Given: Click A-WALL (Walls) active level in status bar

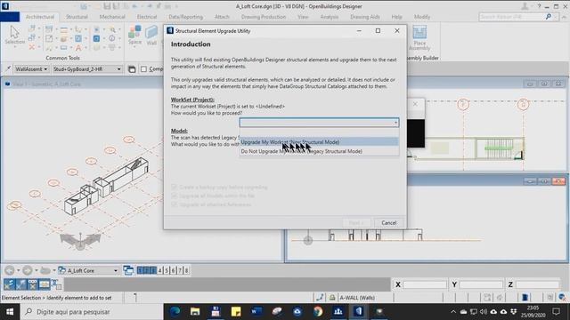Looking at the screenshot, I should (357, 298).
